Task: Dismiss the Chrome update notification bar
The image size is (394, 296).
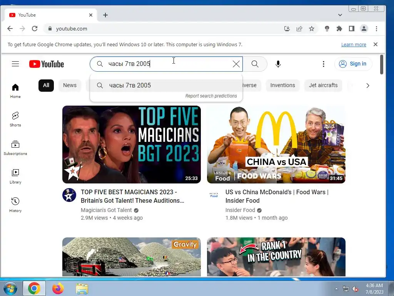Action: coord(376,44)
